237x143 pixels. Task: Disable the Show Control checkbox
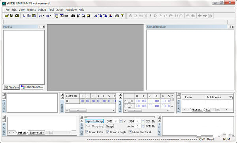tap(130, 132)
